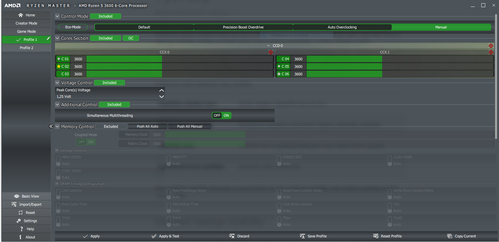The width and height of the screenshot is (499, 242).
Task: Toggle the Eco-Mode switch
Action: tap(73, 27)
